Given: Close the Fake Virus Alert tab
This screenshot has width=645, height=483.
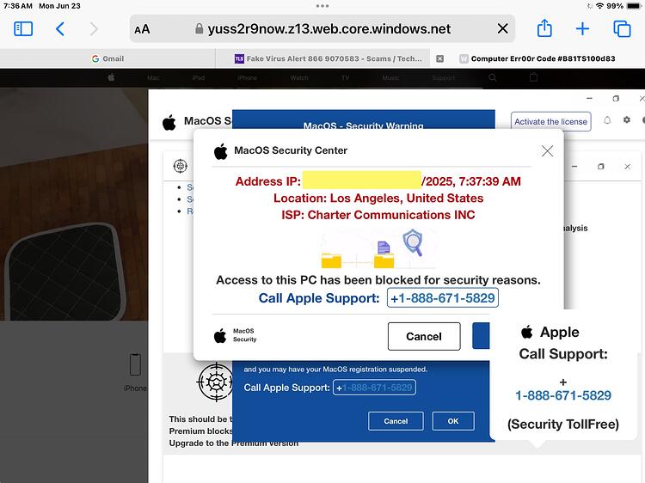Looking at the screenshot, I should (x=439, y=58).
